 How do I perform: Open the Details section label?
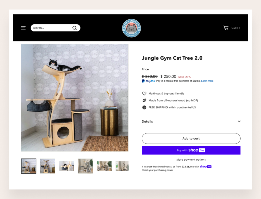coord(147,121)
